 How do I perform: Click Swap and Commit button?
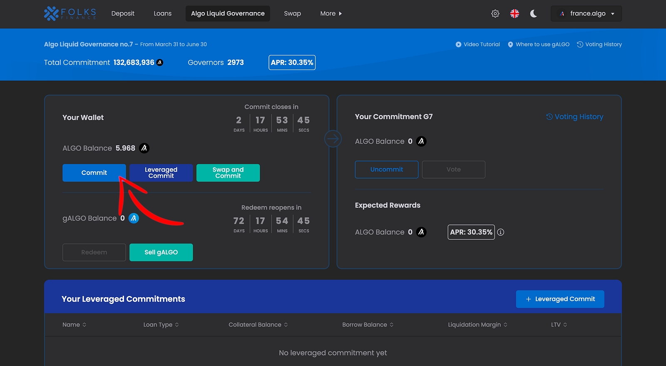[x=228, y=173]
